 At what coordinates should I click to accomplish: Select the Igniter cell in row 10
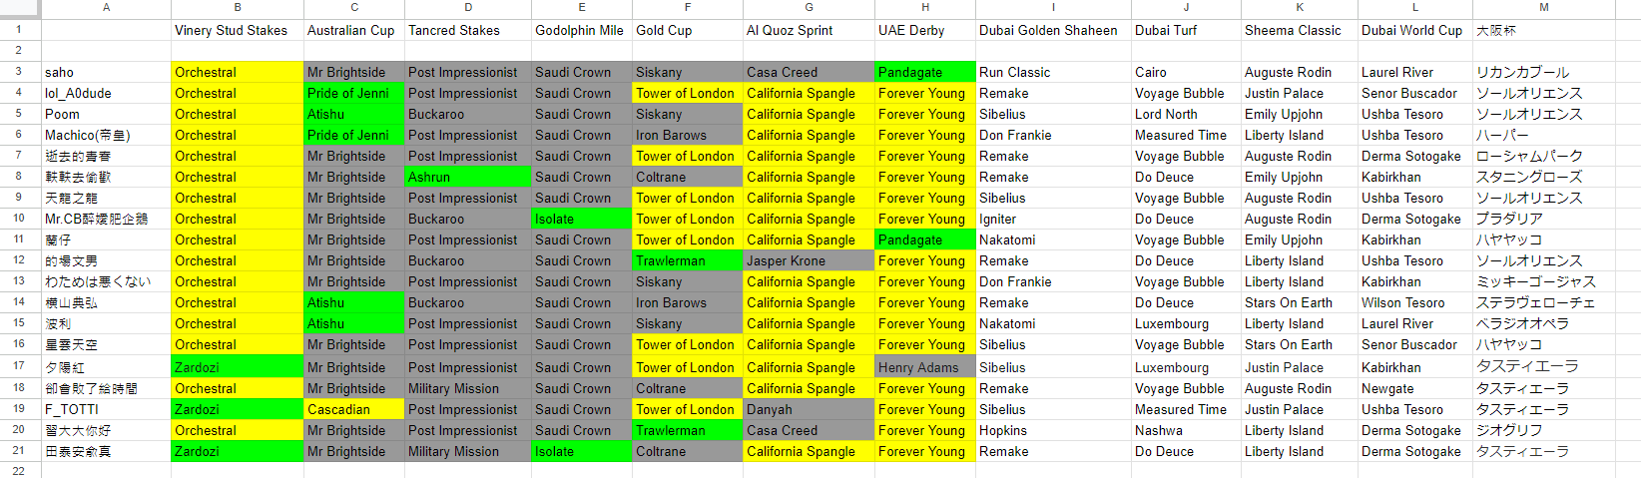click(x=1053, y=219)
